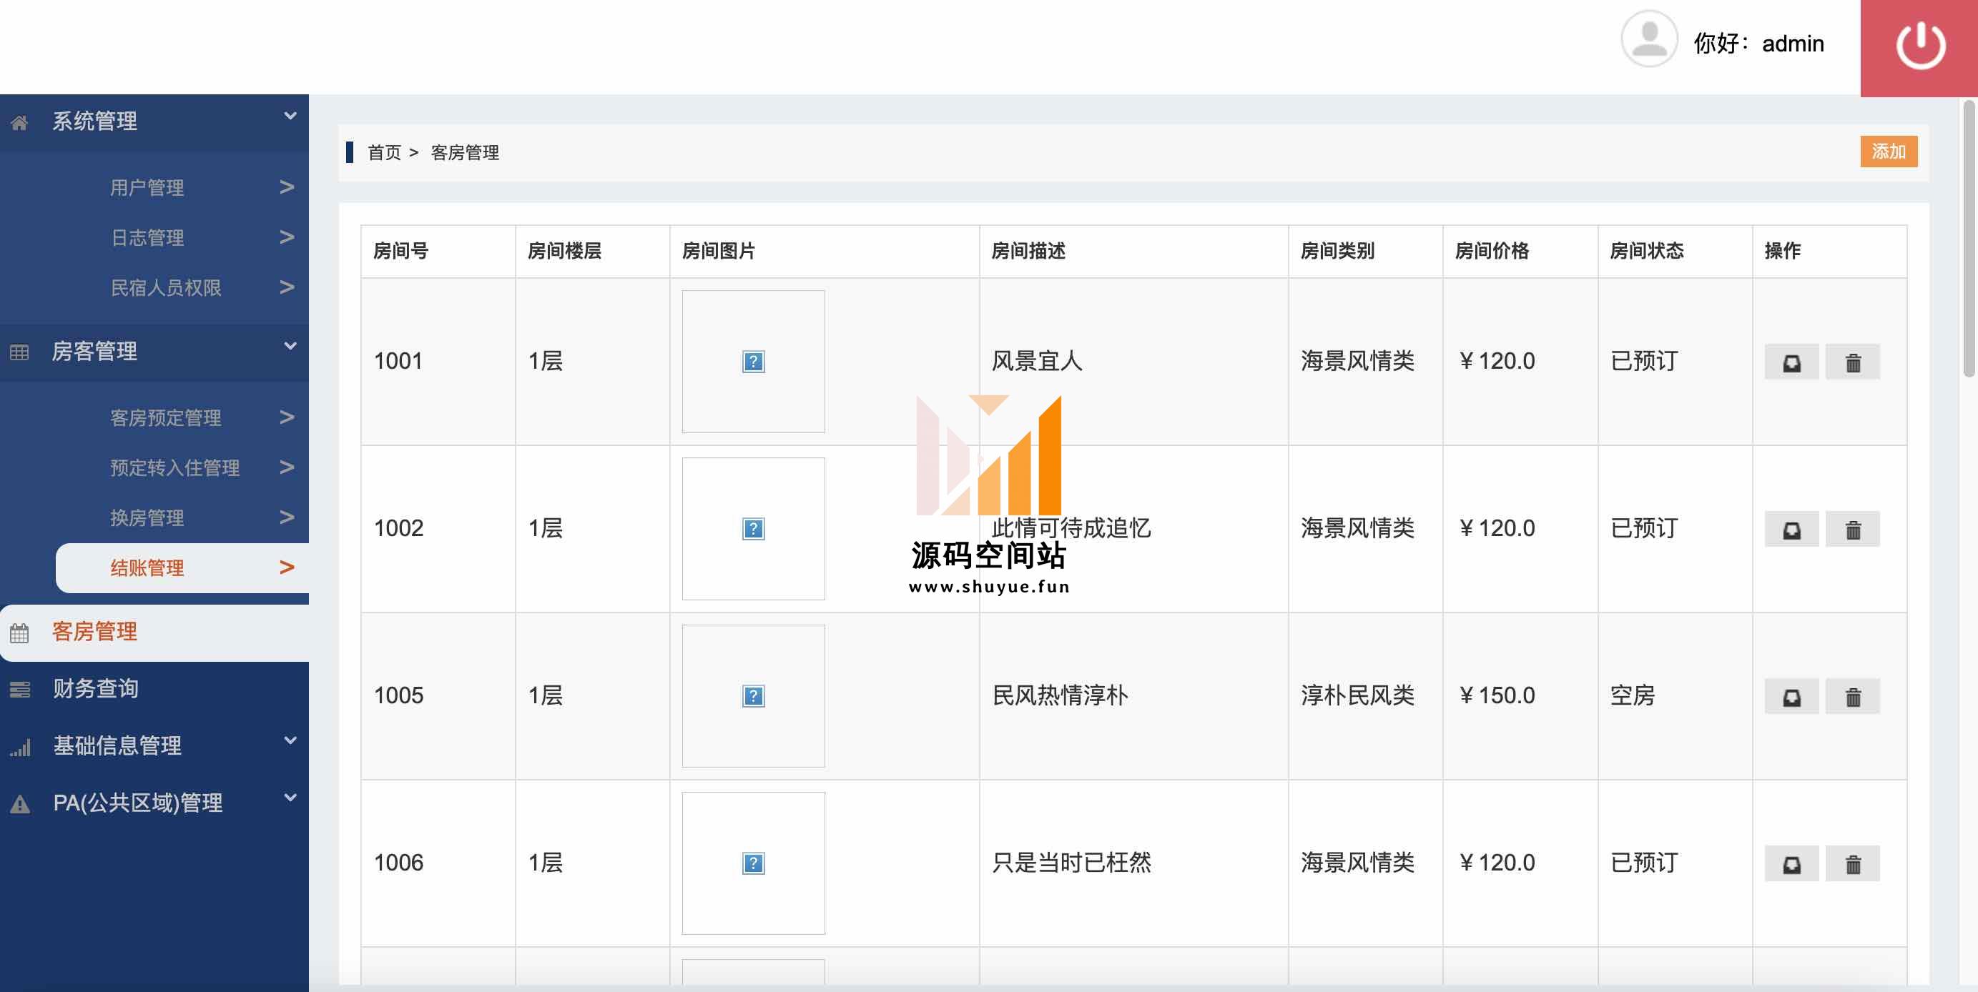The width and height of the screenshot is (1978, 992).
Task: Click the 房间价格 column header
Action: point(1492,251)
